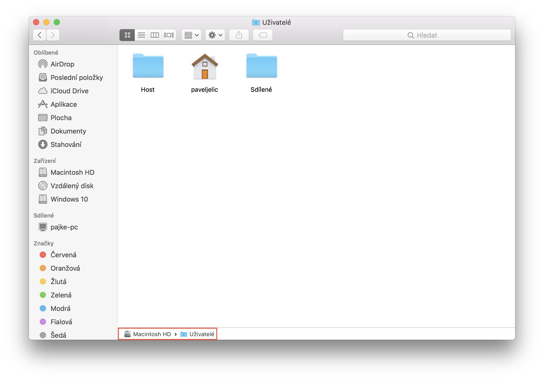The image size is (544, 381).
Task: Open the paveljelic home folder icon
Action: [x=205, y=67]
